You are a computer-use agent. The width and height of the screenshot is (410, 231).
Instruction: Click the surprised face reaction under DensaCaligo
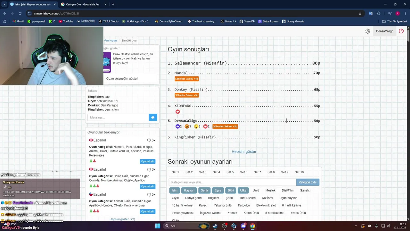pos(196,126)
